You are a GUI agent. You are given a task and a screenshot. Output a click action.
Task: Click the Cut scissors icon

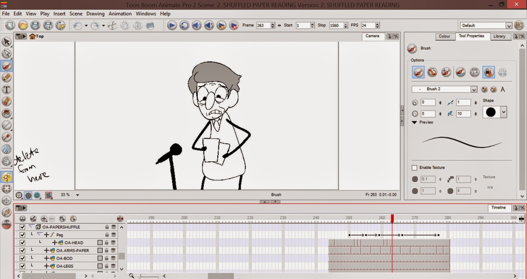click(x=112, y=25)
